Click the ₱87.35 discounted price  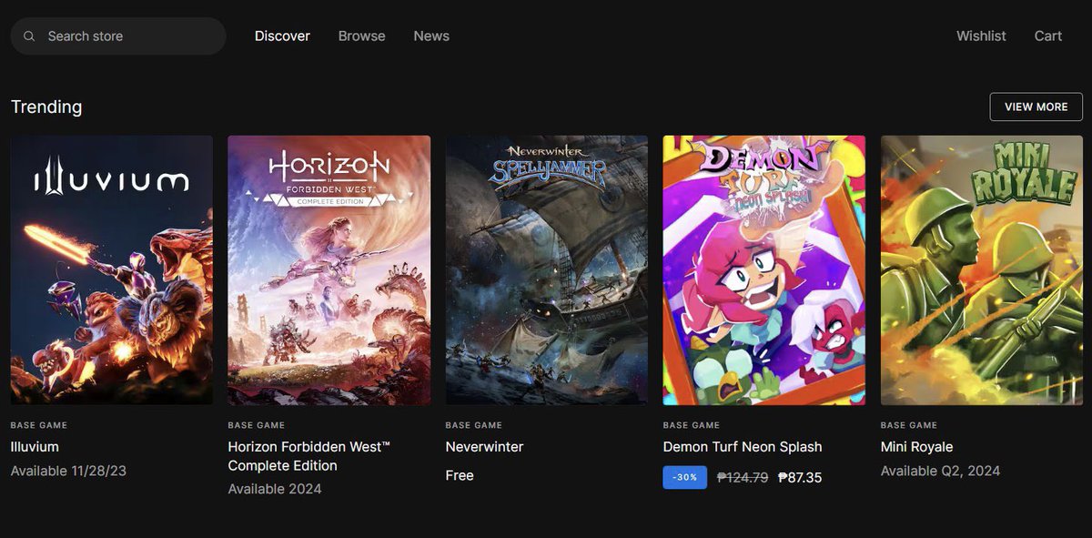[800, 477]
